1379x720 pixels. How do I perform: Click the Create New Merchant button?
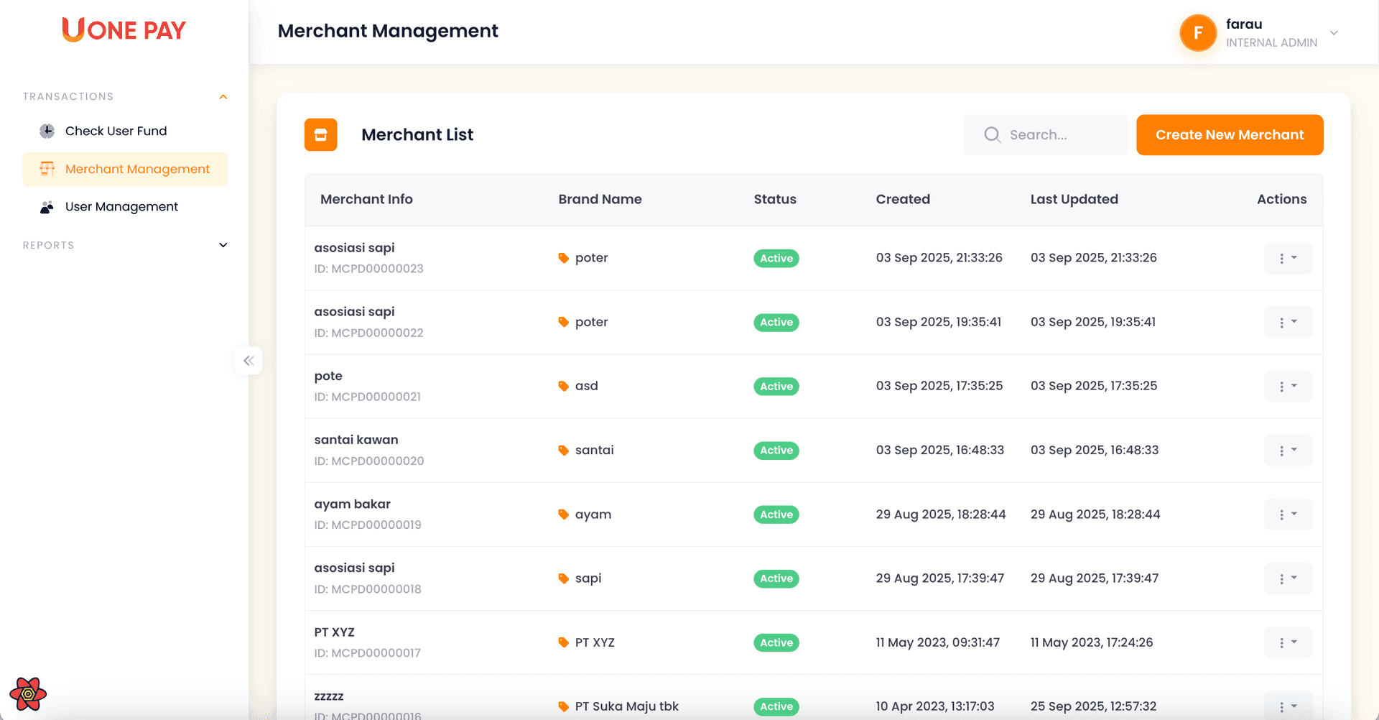[x=1230, y=134]
